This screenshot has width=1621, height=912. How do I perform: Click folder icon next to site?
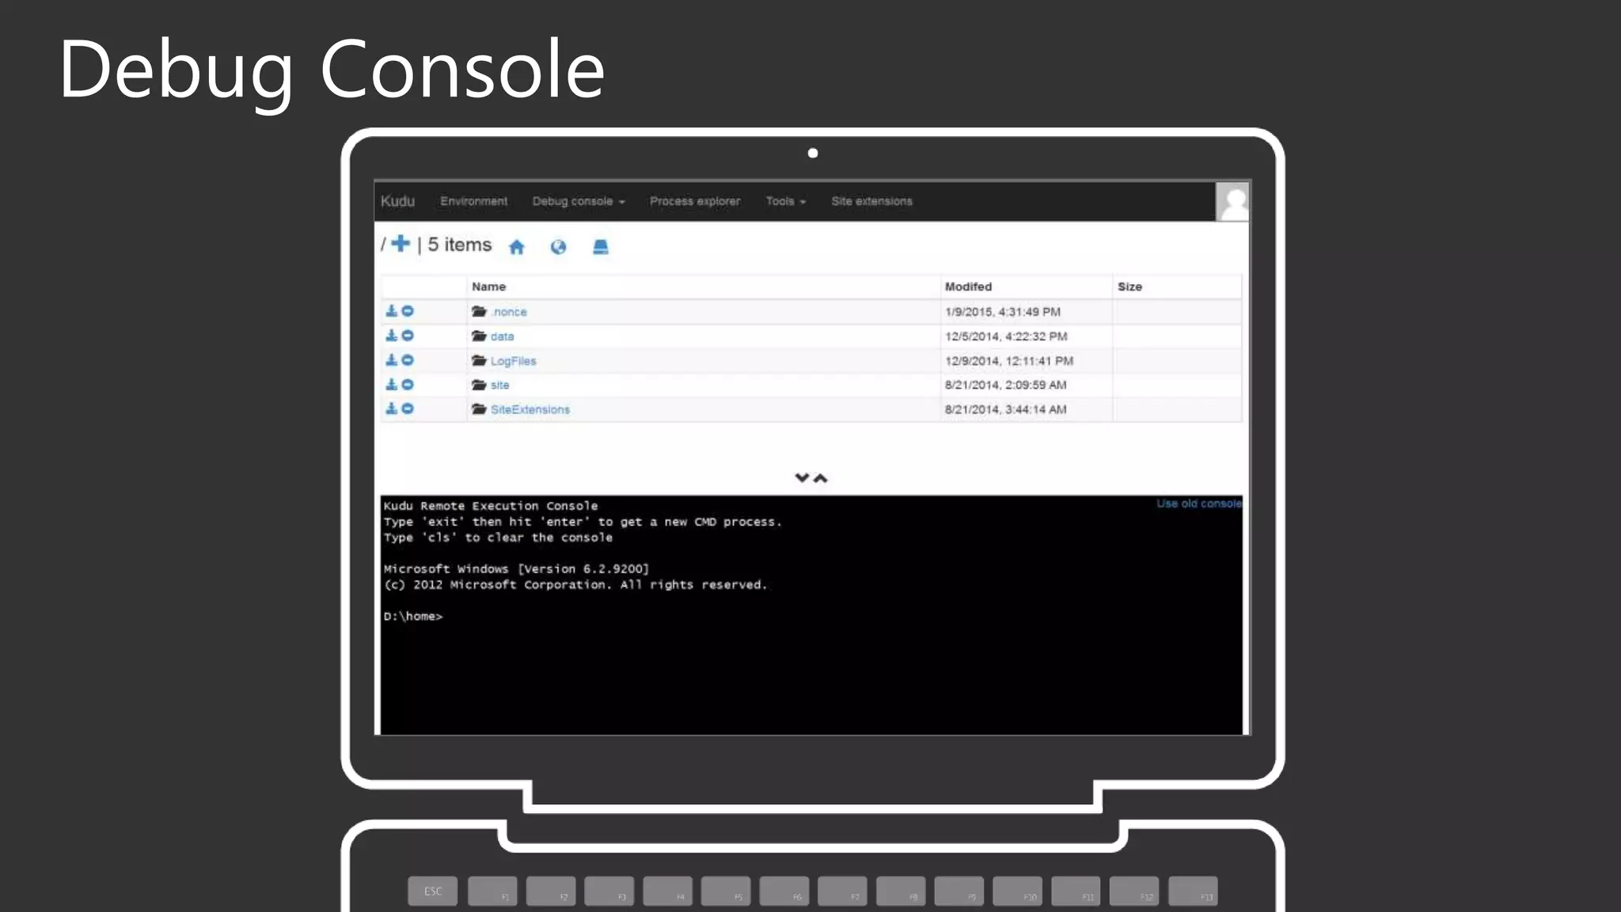(x=479, y=385)
